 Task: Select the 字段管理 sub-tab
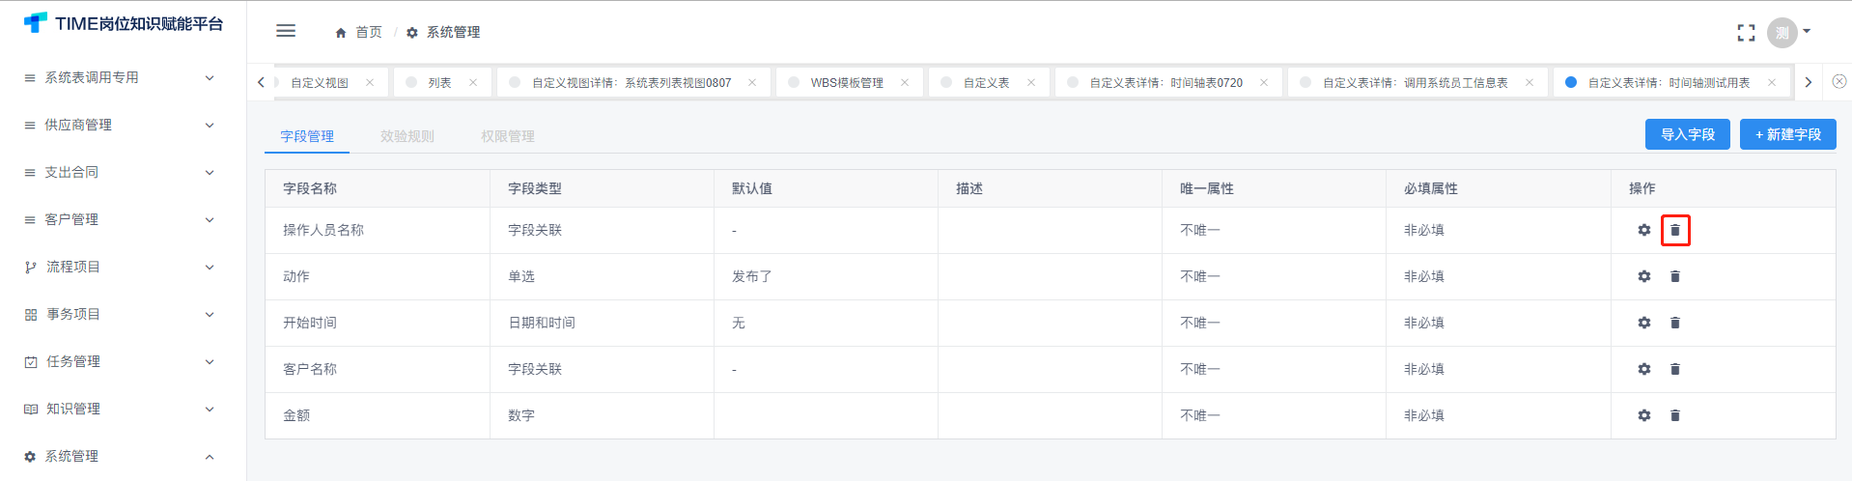pos(307,136)
